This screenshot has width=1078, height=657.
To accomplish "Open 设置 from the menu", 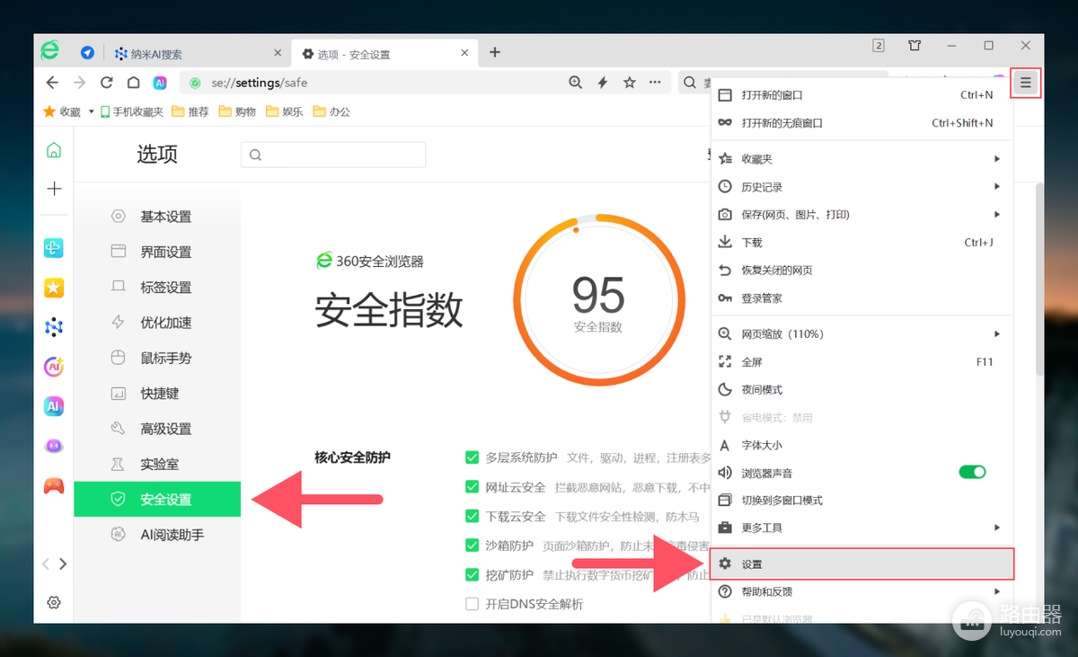I will 862,564.
